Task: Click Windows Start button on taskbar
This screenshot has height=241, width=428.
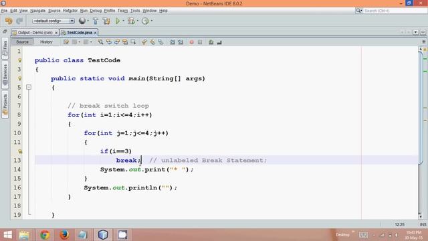Action: (7, 235)
